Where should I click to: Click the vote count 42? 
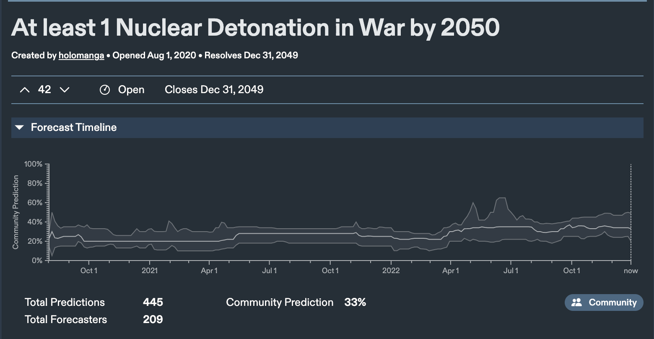point(44,90)
